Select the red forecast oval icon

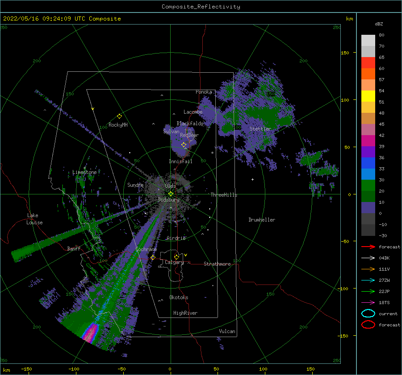coord(368,325)
